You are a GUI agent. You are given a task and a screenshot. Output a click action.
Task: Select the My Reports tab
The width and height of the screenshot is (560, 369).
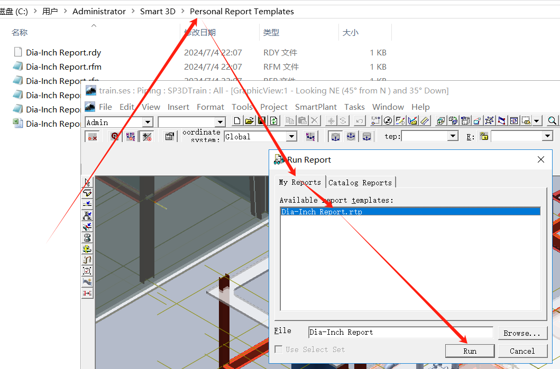(x=300, y=182)
